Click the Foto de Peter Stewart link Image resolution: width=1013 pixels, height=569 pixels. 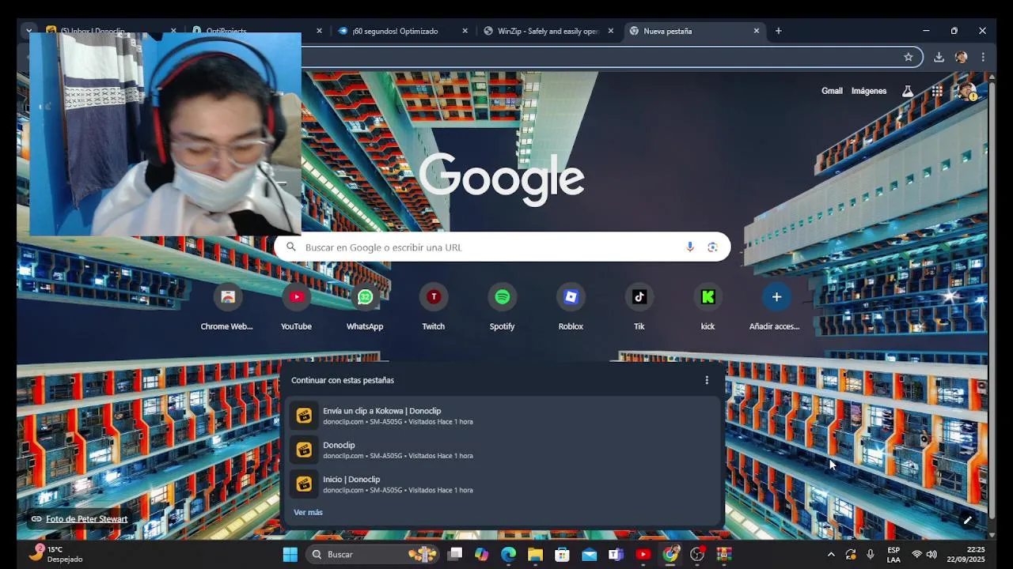click(86, 519)
